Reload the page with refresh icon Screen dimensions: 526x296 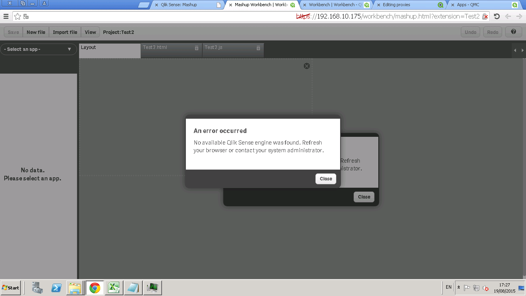[x=497, y=16]
